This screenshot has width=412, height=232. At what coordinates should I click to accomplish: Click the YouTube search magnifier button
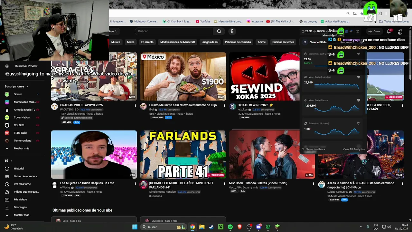coord(219,31)
